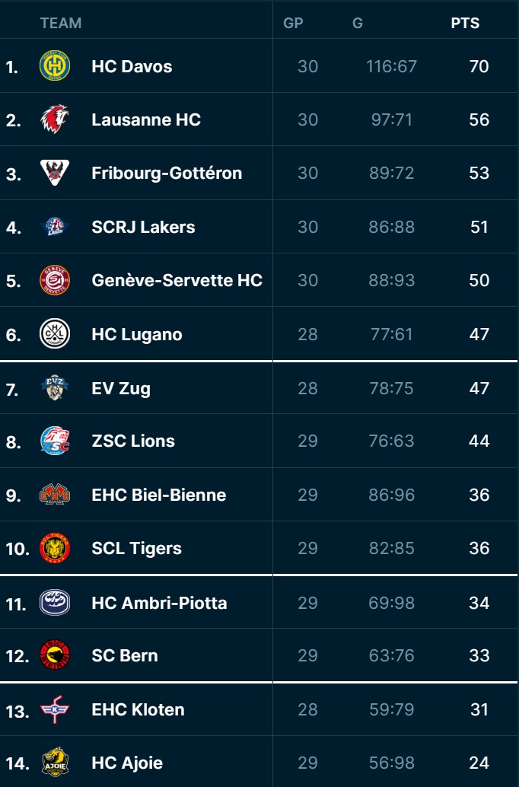
Task: Click the G goals column header
Action: pos(358,23)
